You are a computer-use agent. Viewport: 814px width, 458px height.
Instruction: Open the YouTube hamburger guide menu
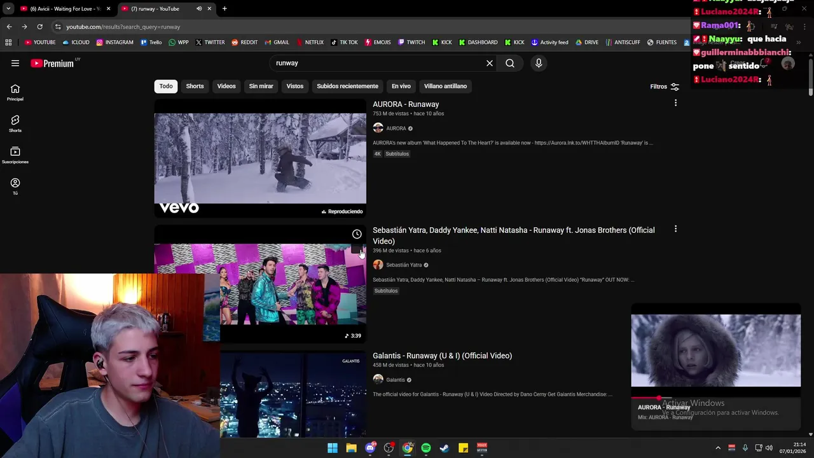click(15, 63)
